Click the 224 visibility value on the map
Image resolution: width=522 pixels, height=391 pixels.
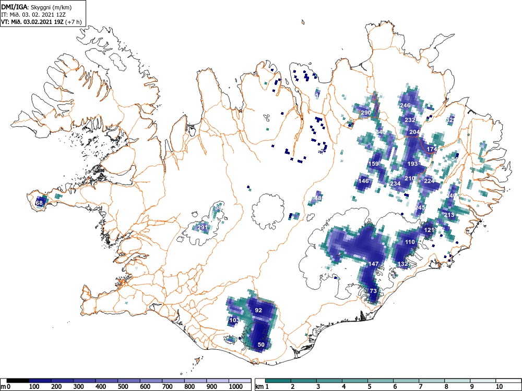click(429, 181)
